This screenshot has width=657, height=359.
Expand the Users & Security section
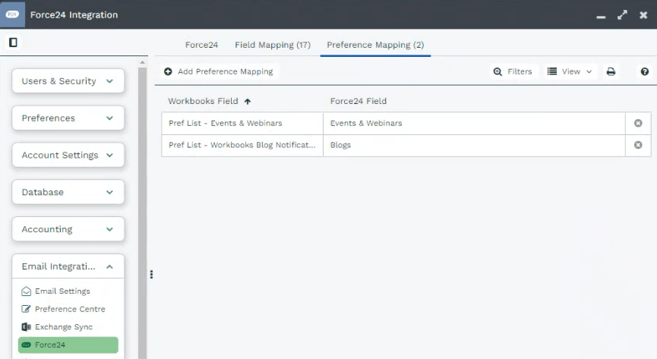68,81
